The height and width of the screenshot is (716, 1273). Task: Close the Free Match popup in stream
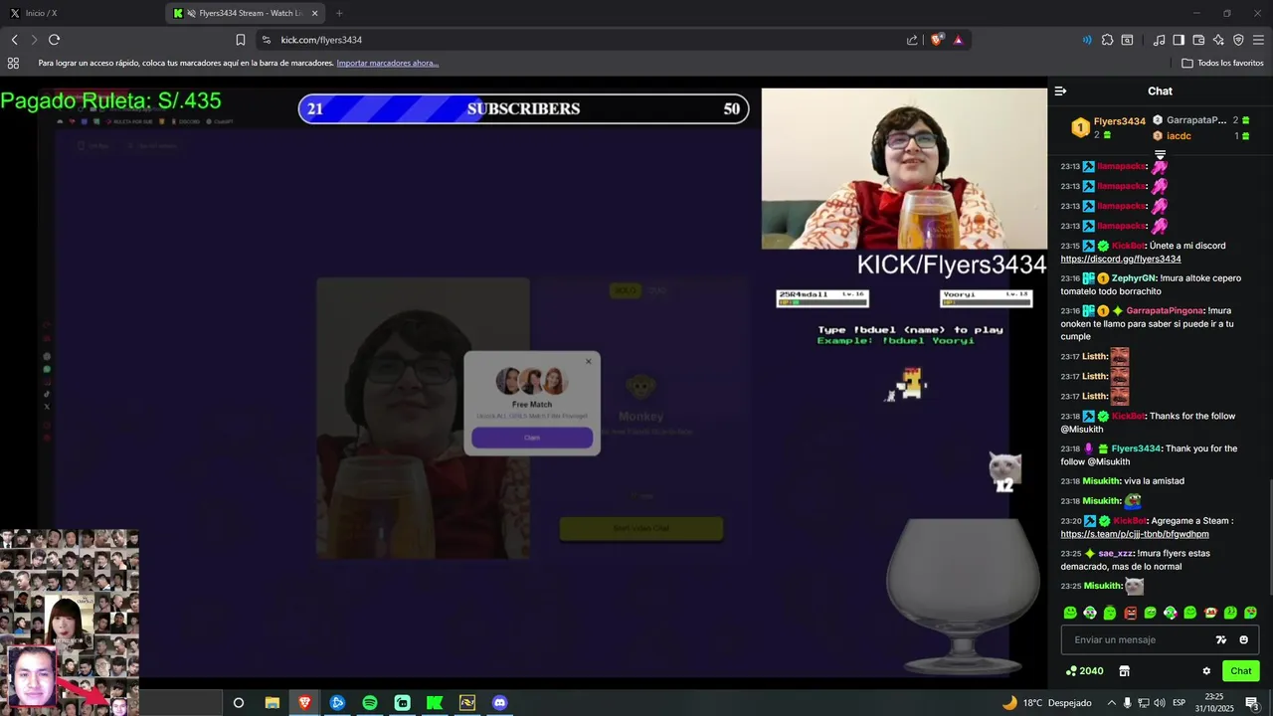click(588, 361)
